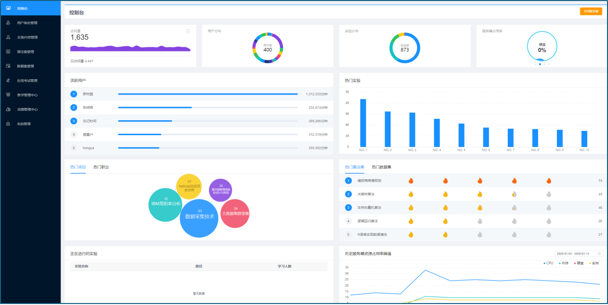Switch to the 热门数据集 tab
The width and height of the screenshot is (608, 305).
coord(381,167)
